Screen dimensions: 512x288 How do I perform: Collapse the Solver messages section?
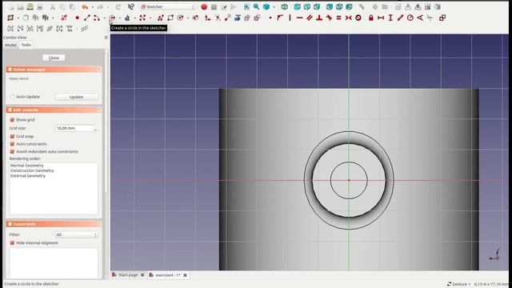pyautogui.click(x=99, y=70)
